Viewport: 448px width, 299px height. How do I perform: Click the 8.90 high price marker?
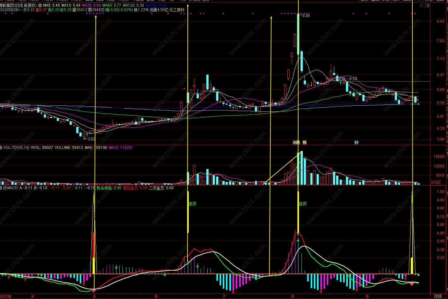point(306,16)
